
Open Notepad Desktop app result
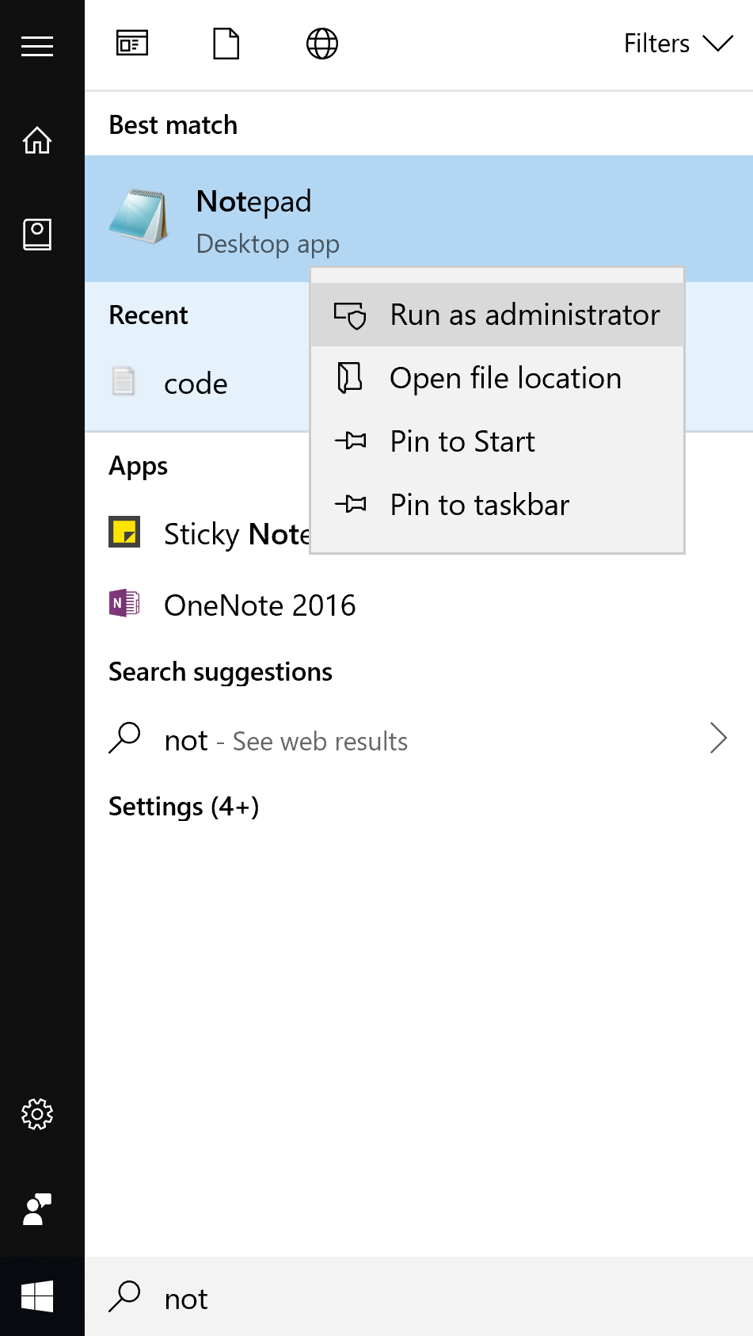tap(419, 219)
